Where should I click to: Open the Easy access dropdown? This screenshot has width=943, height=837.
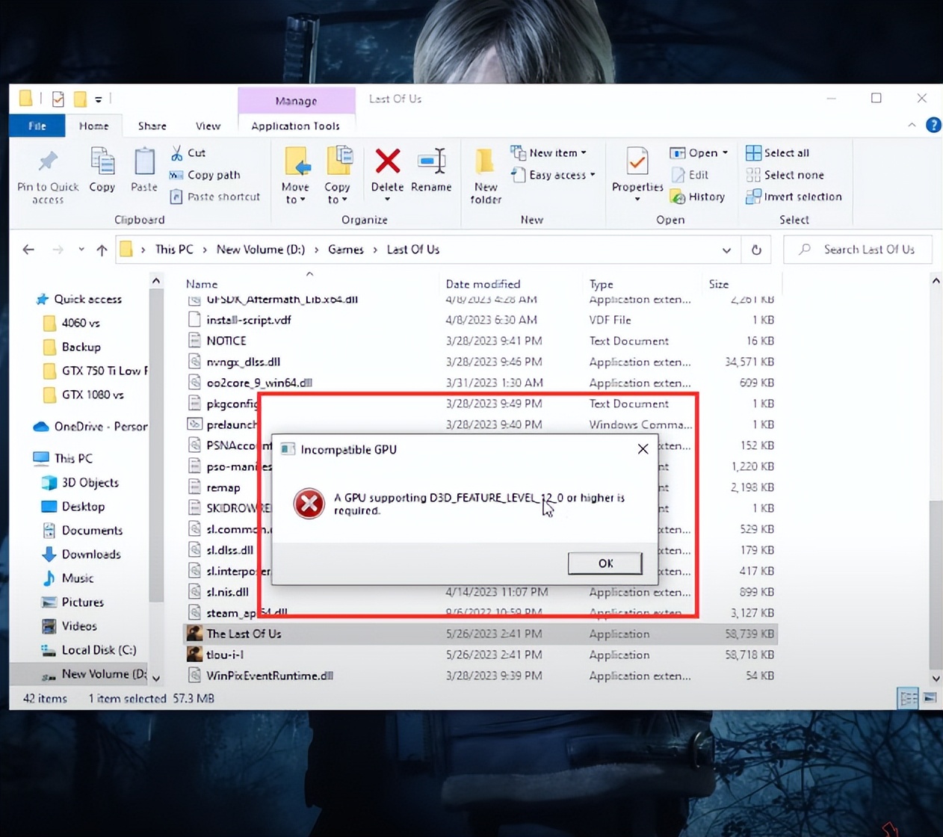coord(553,175)
